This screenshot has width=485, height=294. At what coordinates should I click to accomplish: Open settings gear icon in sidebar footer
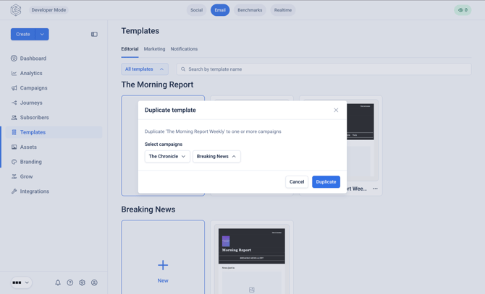(x=82, y=282)
